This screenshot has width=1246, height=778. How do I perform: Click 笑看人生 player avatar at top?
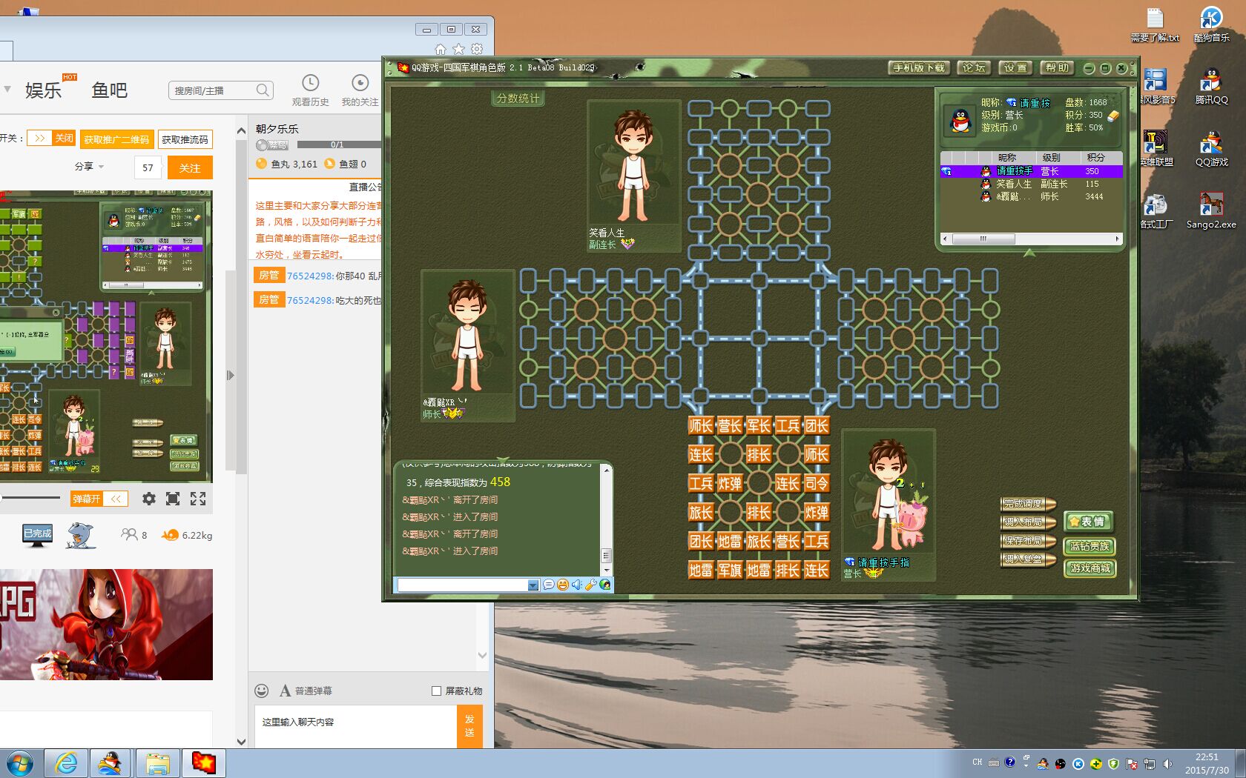pos(633,164)
